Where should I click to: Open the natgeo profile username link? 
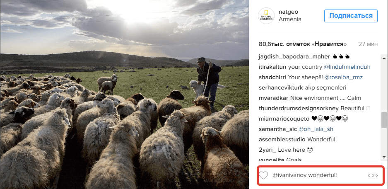(289, 12)
